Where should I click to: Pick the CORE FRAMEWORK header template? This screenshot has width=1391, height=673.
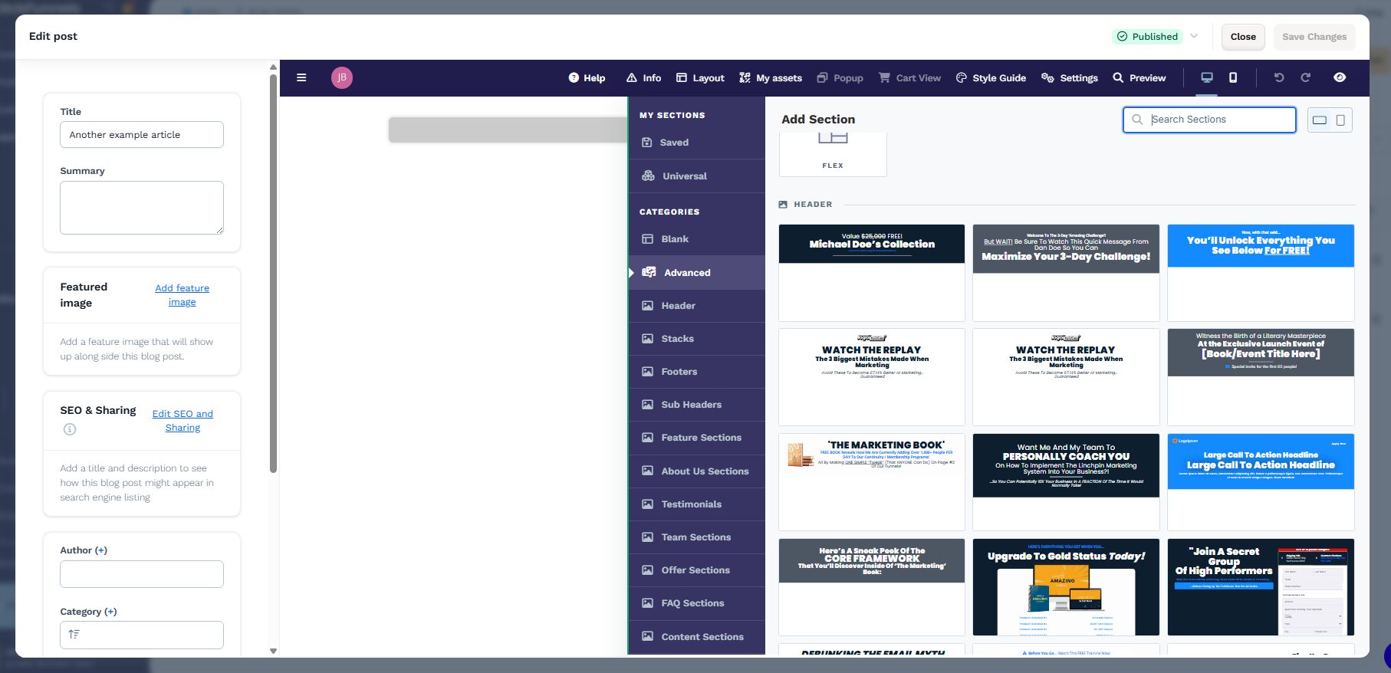pyautogui.click(x=872, y=587)
